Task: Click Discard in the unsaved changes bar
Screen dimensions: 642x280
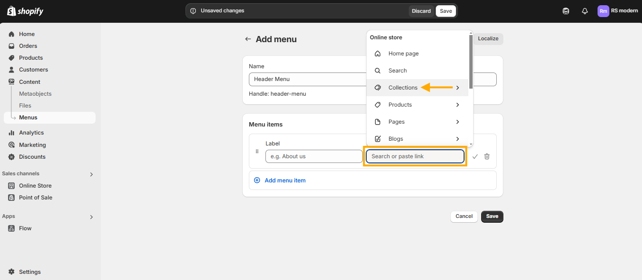Action: point(421,11)
